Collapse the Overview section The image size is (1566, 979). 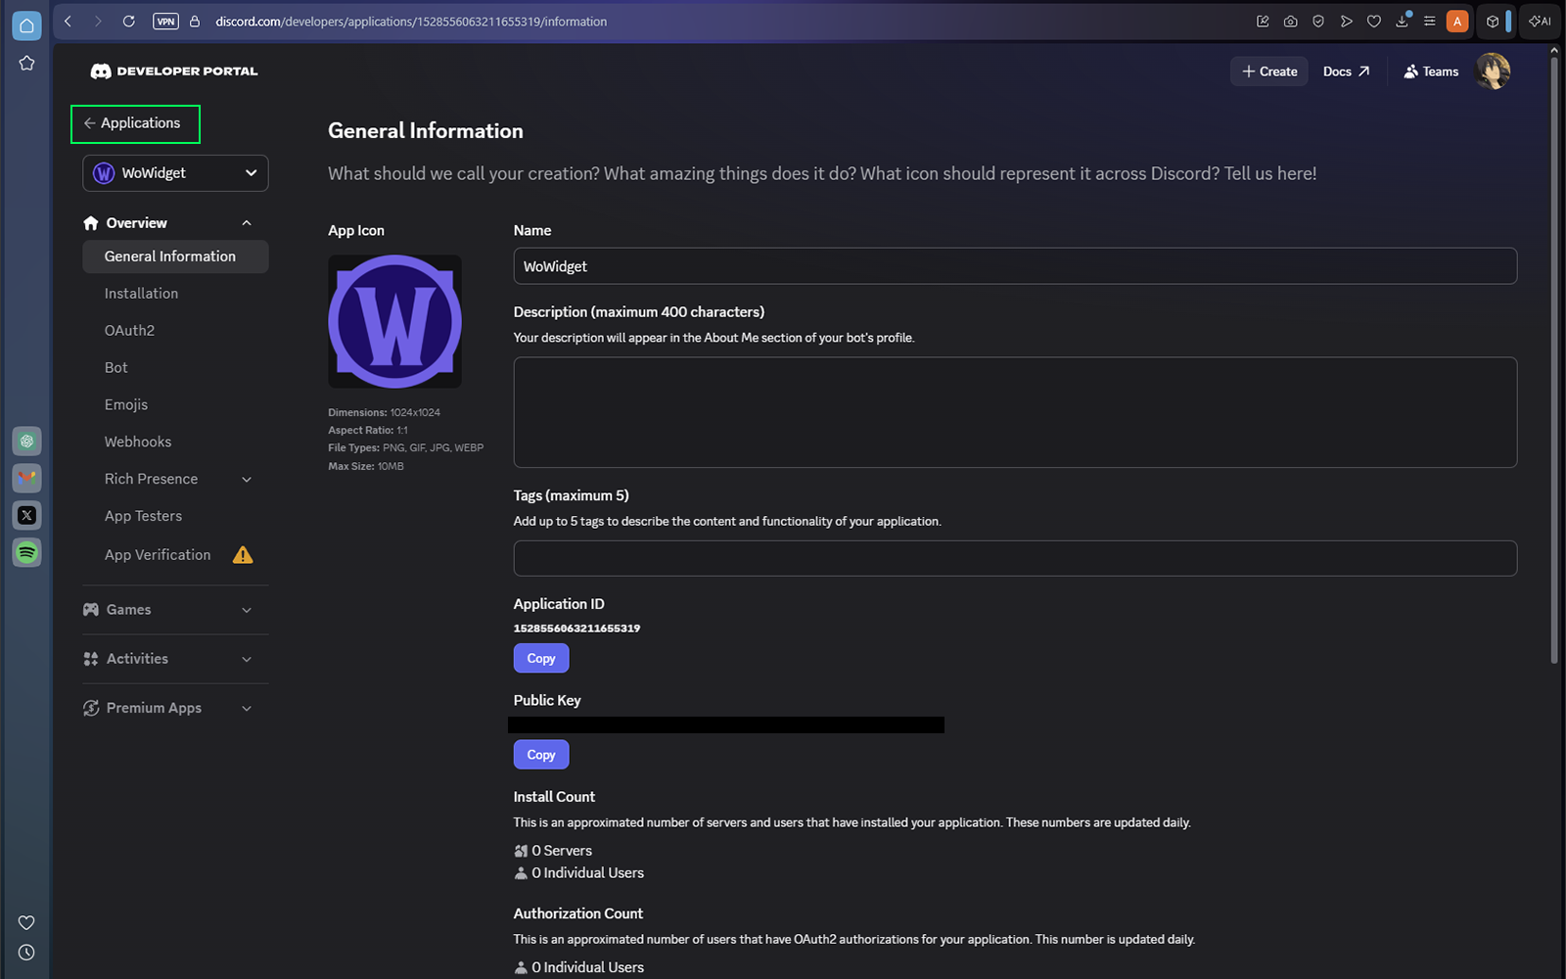247,223
